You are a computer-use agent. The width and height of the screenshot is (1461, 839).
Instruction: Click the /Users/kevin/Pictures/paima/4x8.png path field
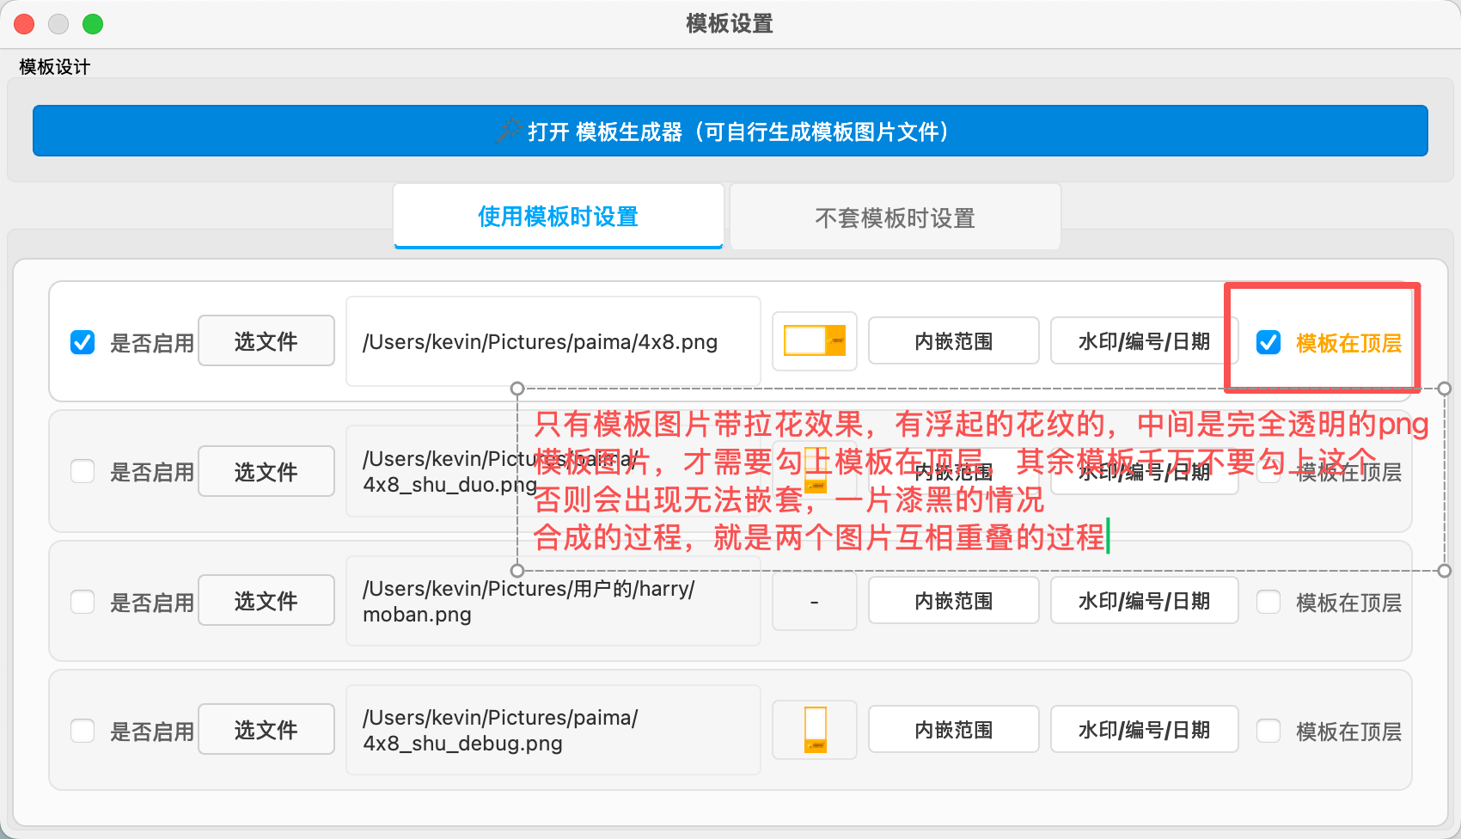[553, 342]
